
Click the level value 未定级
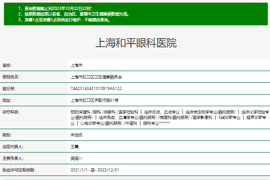76,135
